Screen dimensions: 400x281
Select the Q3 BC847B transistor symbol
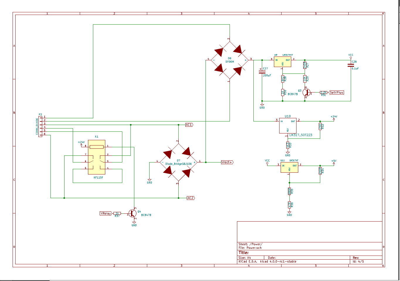coord(306,93)
